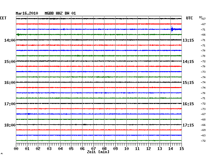Click the 13:15 UTC time label
The height and width of the screenshot is (157, 207).
(x=188, y=40)
